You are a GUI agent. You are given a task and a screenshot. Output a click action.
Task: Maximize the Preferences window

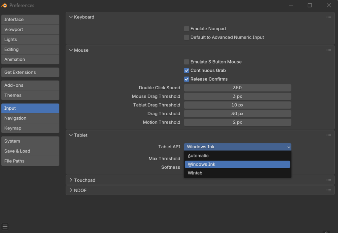pyautogui.click(x=310, y=5)
